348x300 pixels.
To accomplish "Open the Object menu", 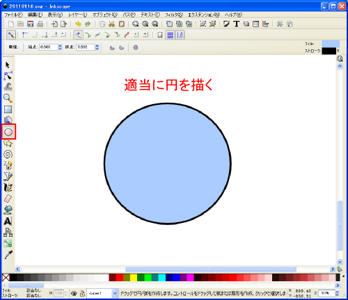I will click(105, 15).
